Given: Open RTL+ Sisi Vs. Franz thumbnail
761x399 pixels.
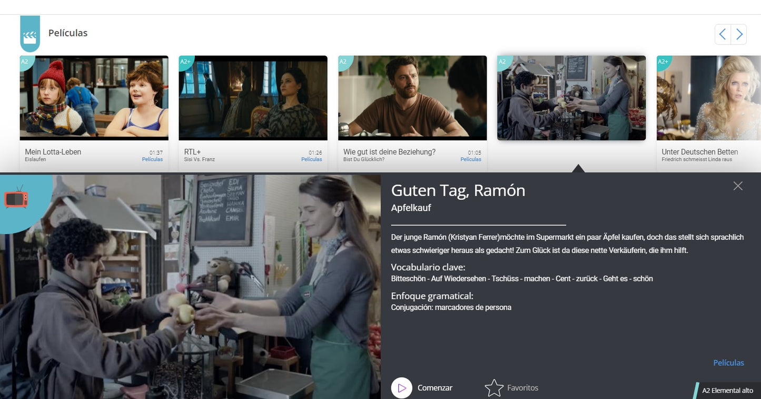Looking at the screenshot, I should click(x=253, y=98).
